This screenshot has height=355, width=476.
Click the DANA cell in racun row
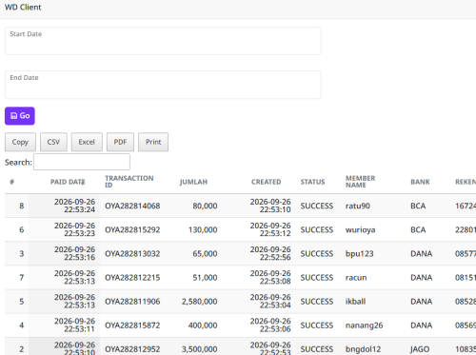click(422, 278)
